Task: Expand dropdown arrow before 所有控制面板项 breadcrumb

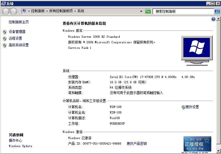Action: (x=47, y=11)
